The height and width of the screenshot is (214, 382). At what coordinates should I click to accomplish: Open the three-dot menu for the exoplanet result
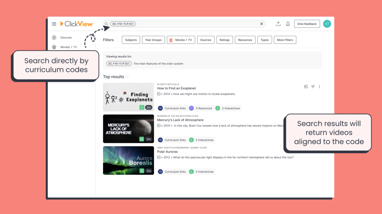320,86
